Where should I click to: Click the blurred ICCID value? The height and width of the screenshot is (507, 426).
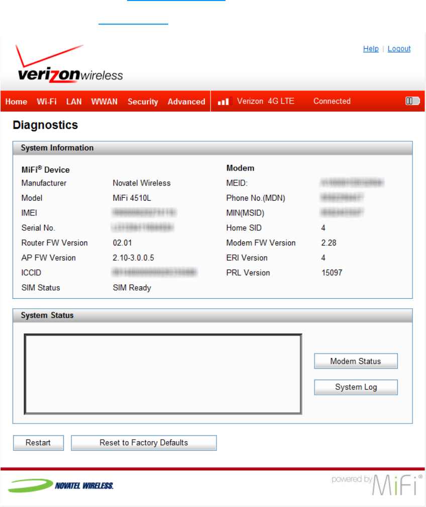pyautogui.click(x=154, y=273)
